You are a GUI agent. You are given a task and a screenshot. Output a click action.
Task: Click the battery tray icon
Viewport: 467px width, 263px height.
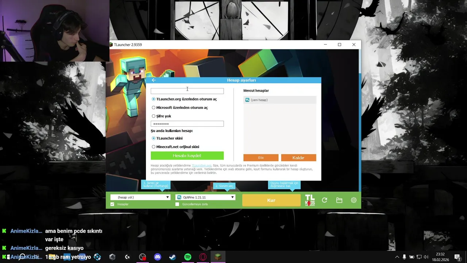(x=412, y=257)
